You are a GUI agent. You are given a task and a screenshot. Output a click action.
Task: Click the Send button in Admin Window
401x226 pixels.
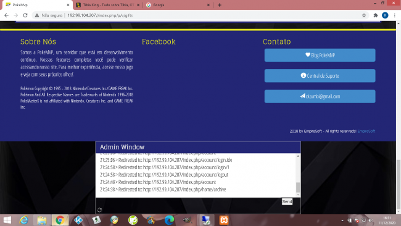[x=287, y=202]
